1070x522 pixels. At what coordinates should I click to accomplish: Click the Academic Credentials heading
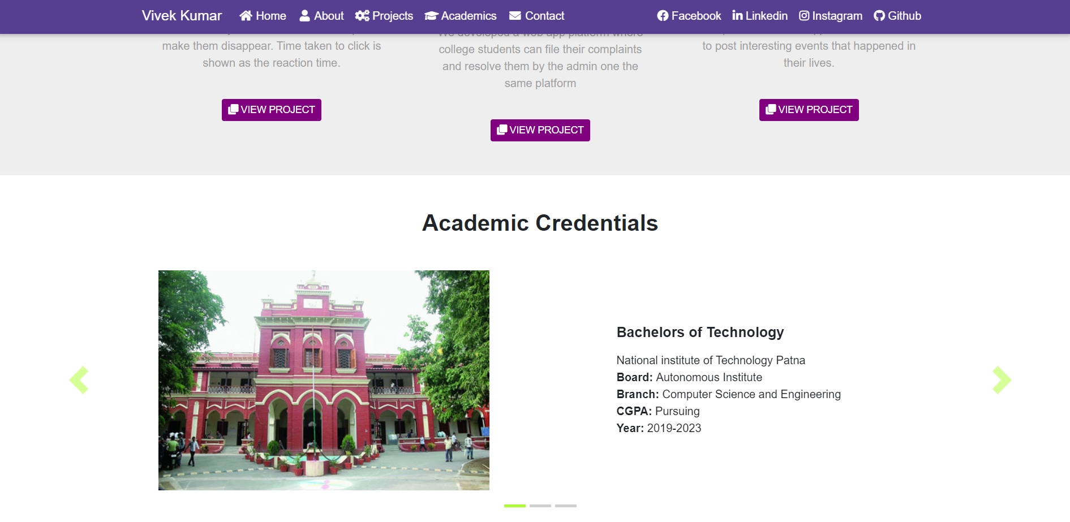pos(540,223)
